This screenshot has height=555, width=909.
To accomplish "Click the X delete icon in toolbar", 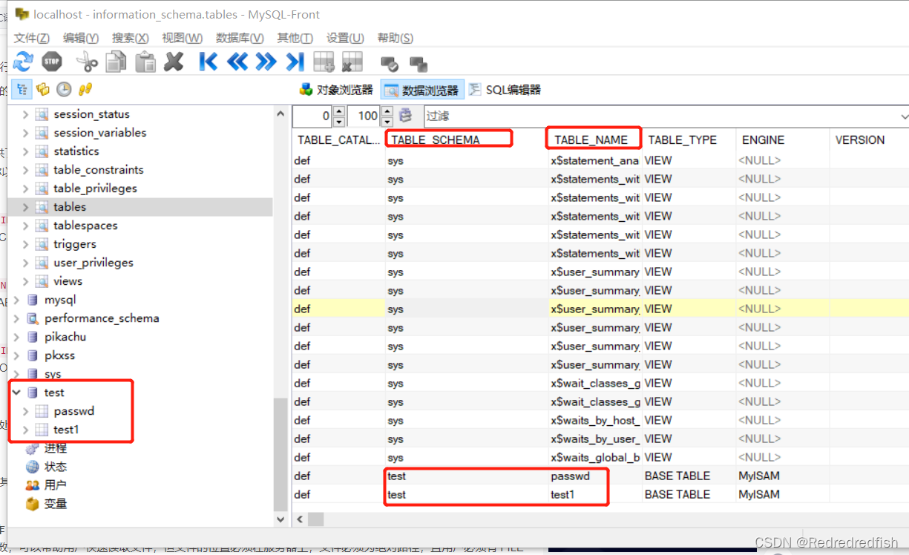I will (x=174, y=62).
